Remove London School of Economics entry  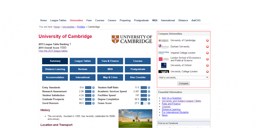(207, 59)
